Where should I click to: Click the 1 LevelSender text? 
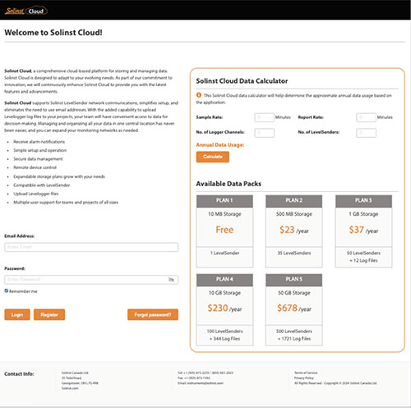tap(224, 253)
